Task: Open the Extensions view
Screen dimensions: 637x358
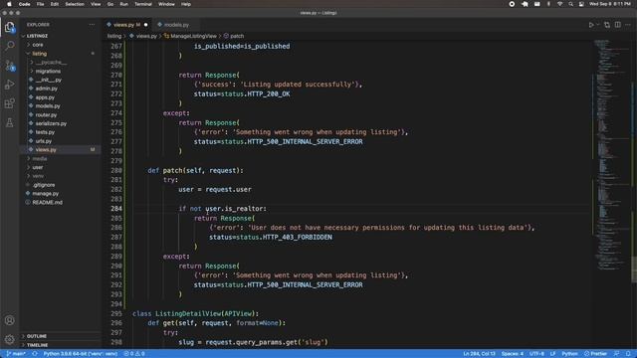Action: pyautogui.click(x=10, y=103)
